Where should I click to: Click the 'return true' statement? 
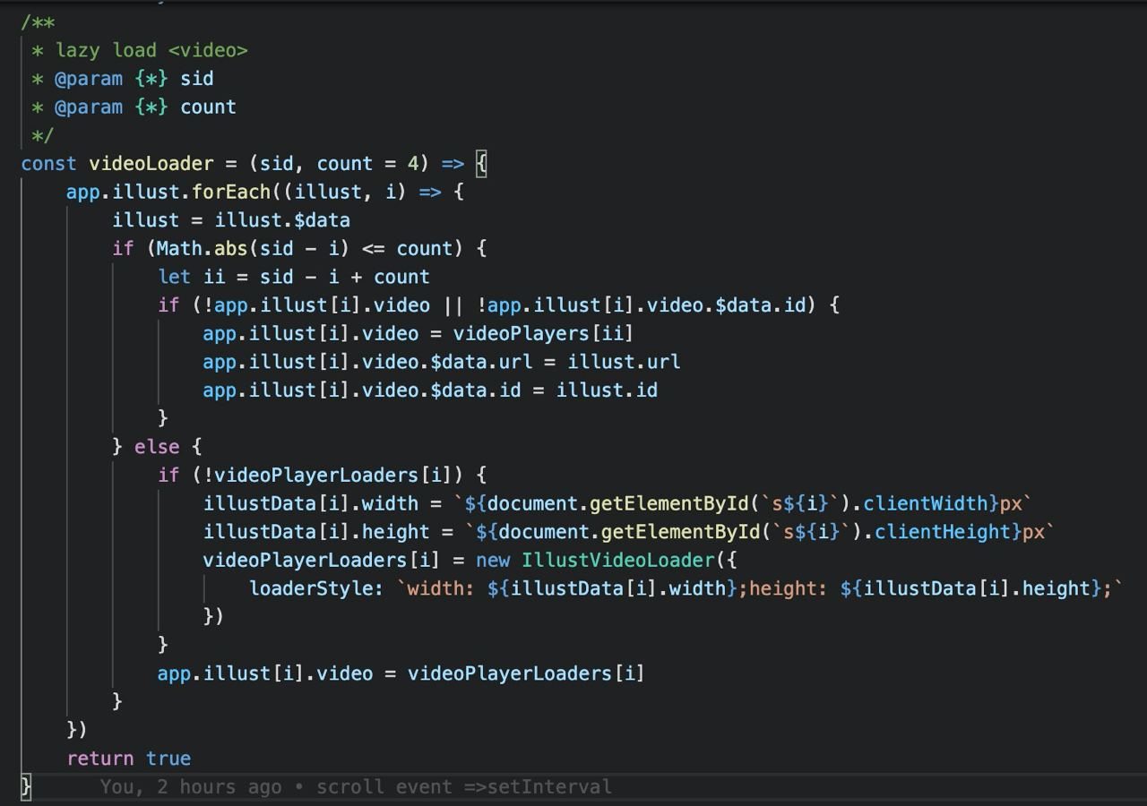point(129,759)
